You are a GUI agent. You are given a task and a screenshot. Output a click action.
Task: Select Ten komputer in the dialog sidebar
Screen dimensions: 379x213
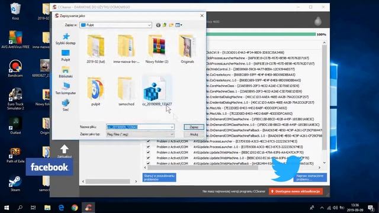66,89
